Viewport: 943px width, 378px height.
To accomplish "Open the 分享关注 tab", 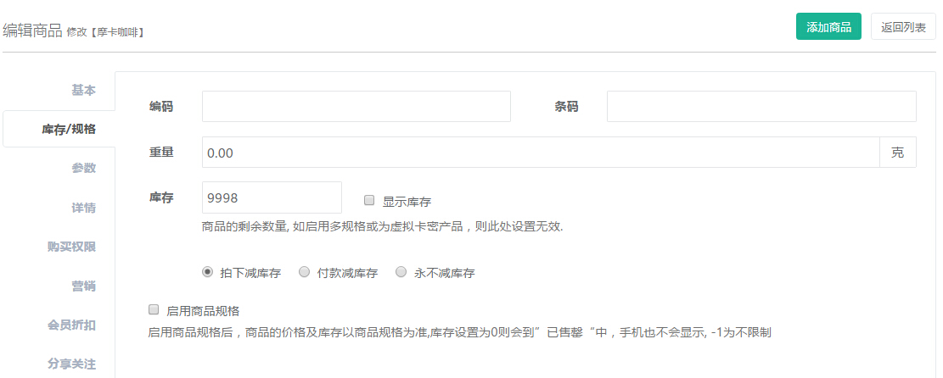I will click(71, 364).
